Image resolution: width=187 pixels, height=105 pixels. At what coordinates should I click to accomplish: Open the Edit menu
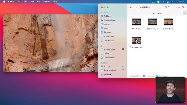(x=25, y=2)
